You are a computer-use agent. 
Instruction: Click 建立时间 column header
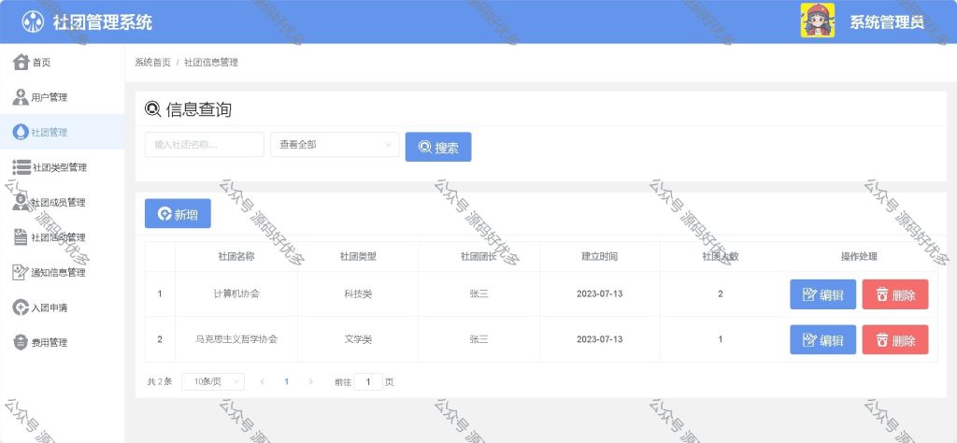click(599, 256)
